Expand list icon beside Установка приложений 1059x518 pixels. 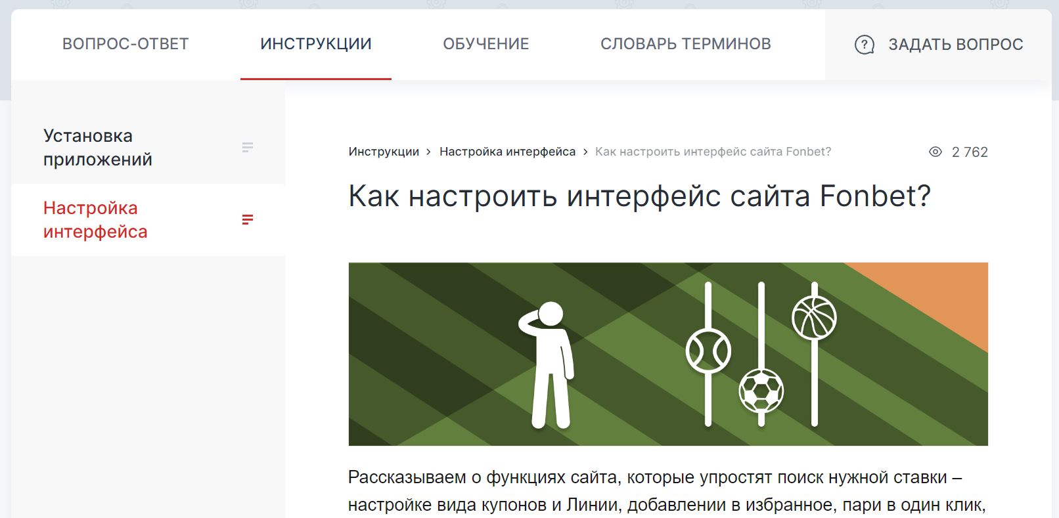(248, 147)
